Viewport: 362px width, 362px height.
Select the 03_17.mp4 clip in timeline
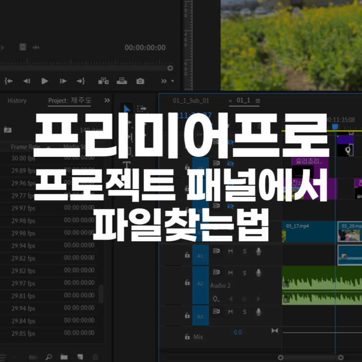pos(309,232)
